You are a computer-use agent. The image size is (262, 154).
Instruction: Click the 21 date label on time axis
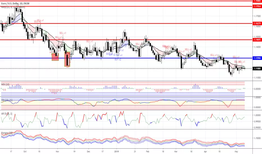click(135, 151)
